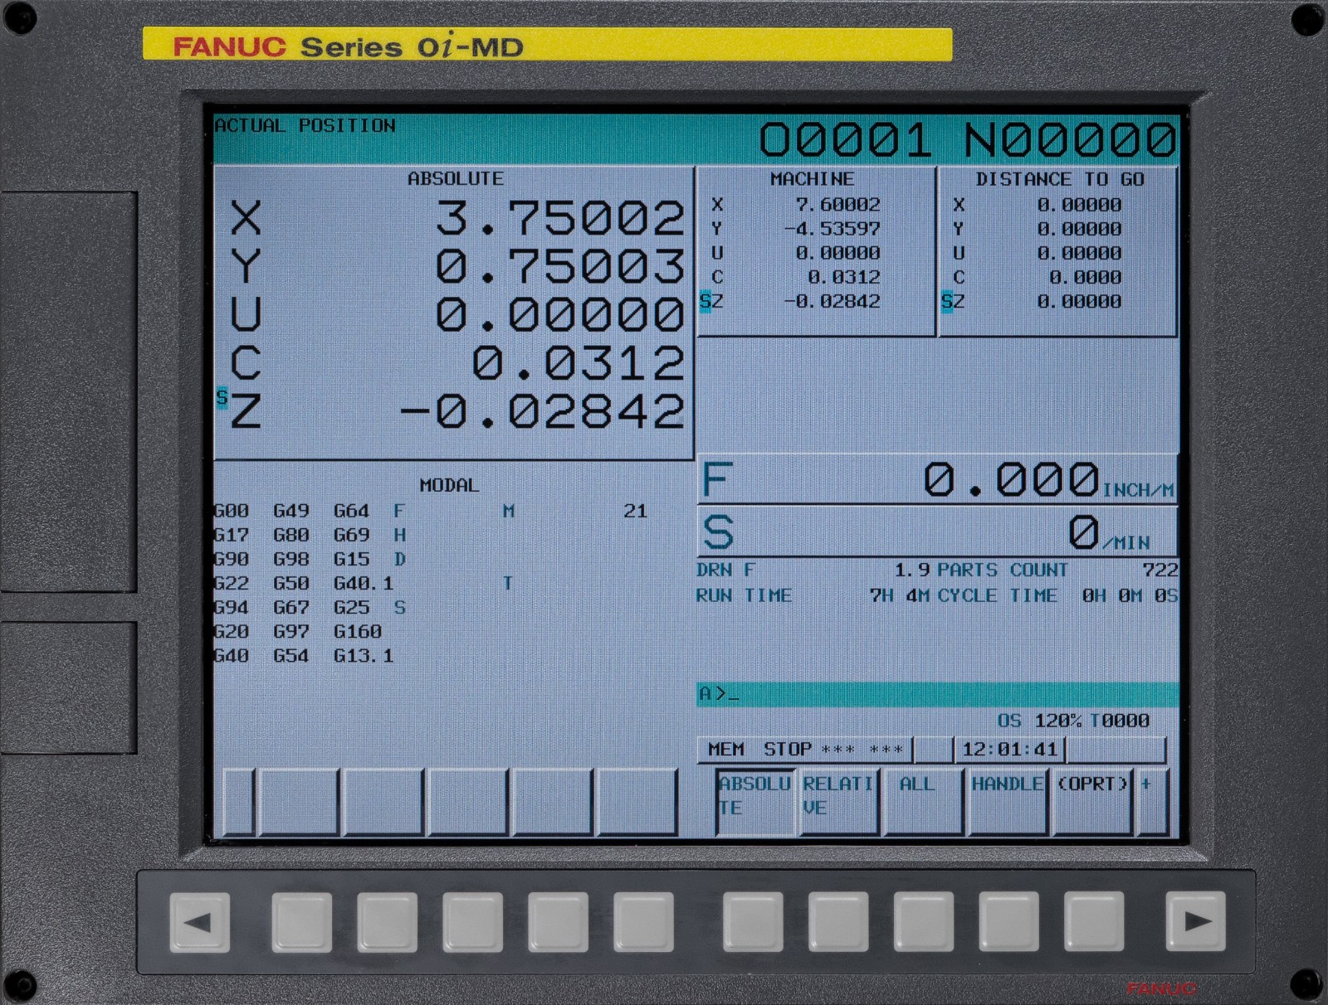This screenshot has width=1328, height=1005.
Task: Click the DISTANCE TO GO heading
Action: pos(1060,179)
